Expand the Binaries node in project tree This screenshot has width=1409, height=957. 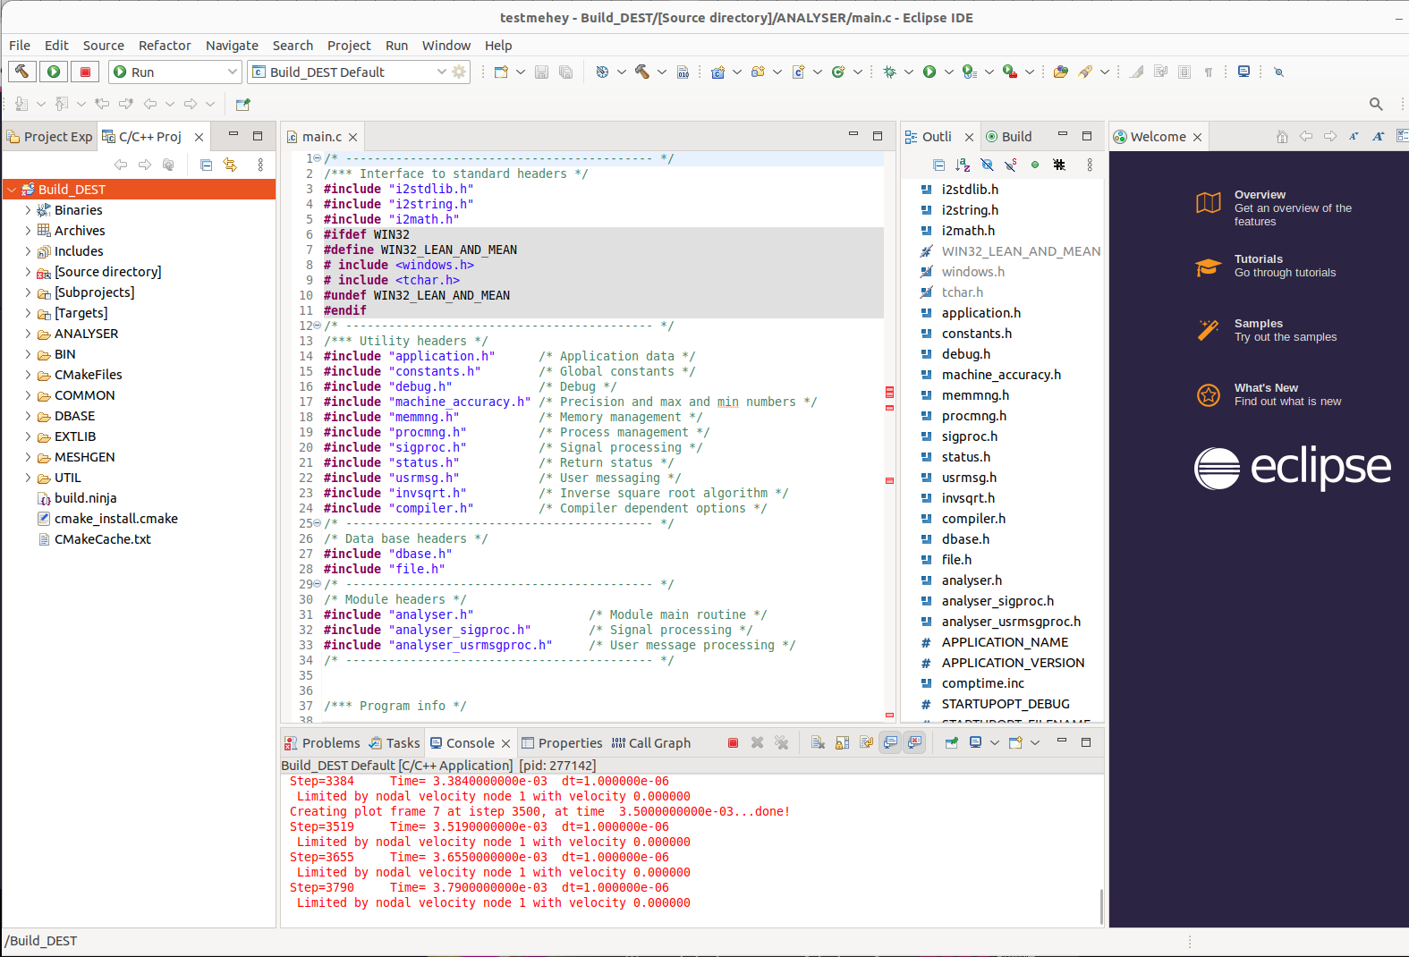[28, 210]
